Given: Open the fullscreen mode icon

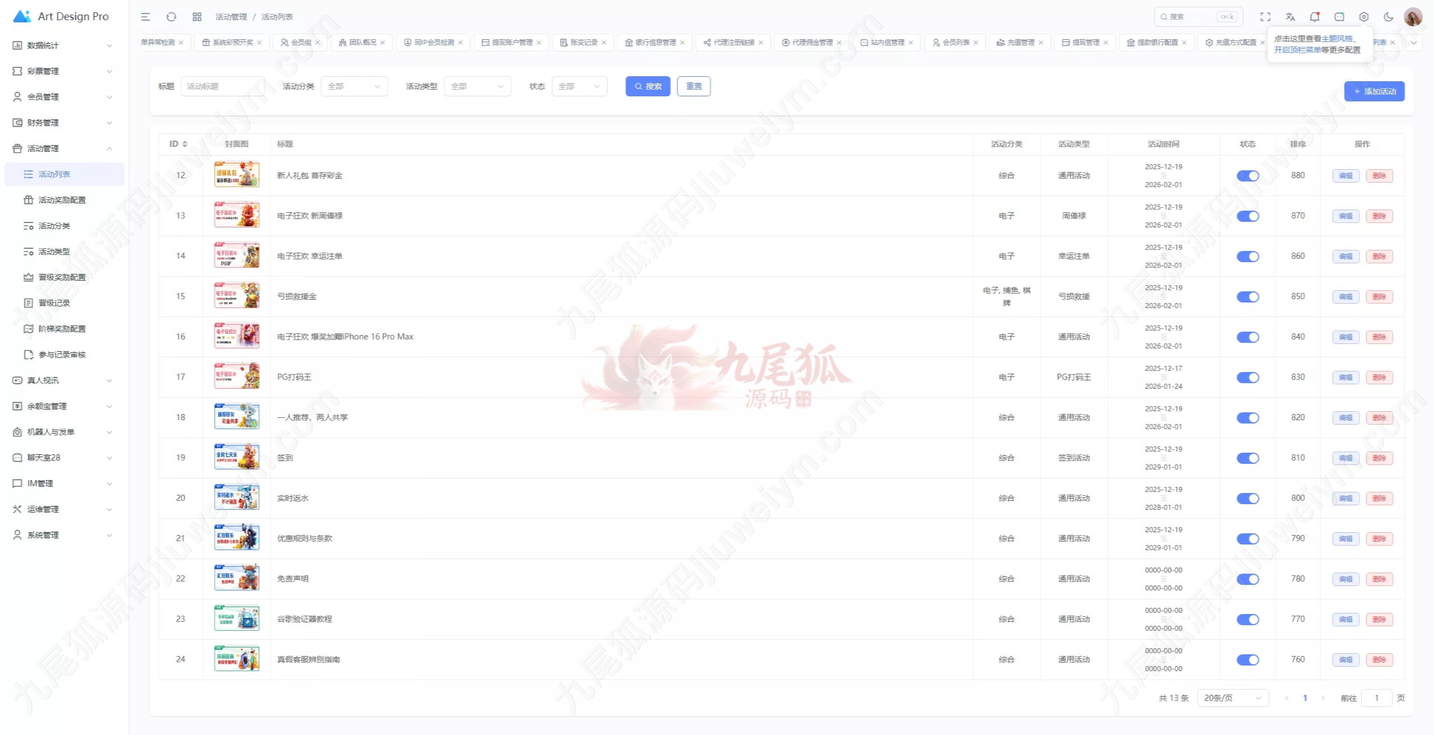Looking at the screenshot, I should [x=1265, y=17].
